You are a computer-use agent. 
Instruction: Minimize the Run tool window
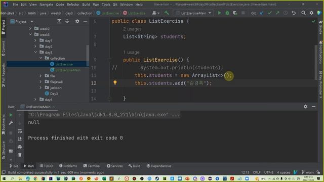coord(313,107)
